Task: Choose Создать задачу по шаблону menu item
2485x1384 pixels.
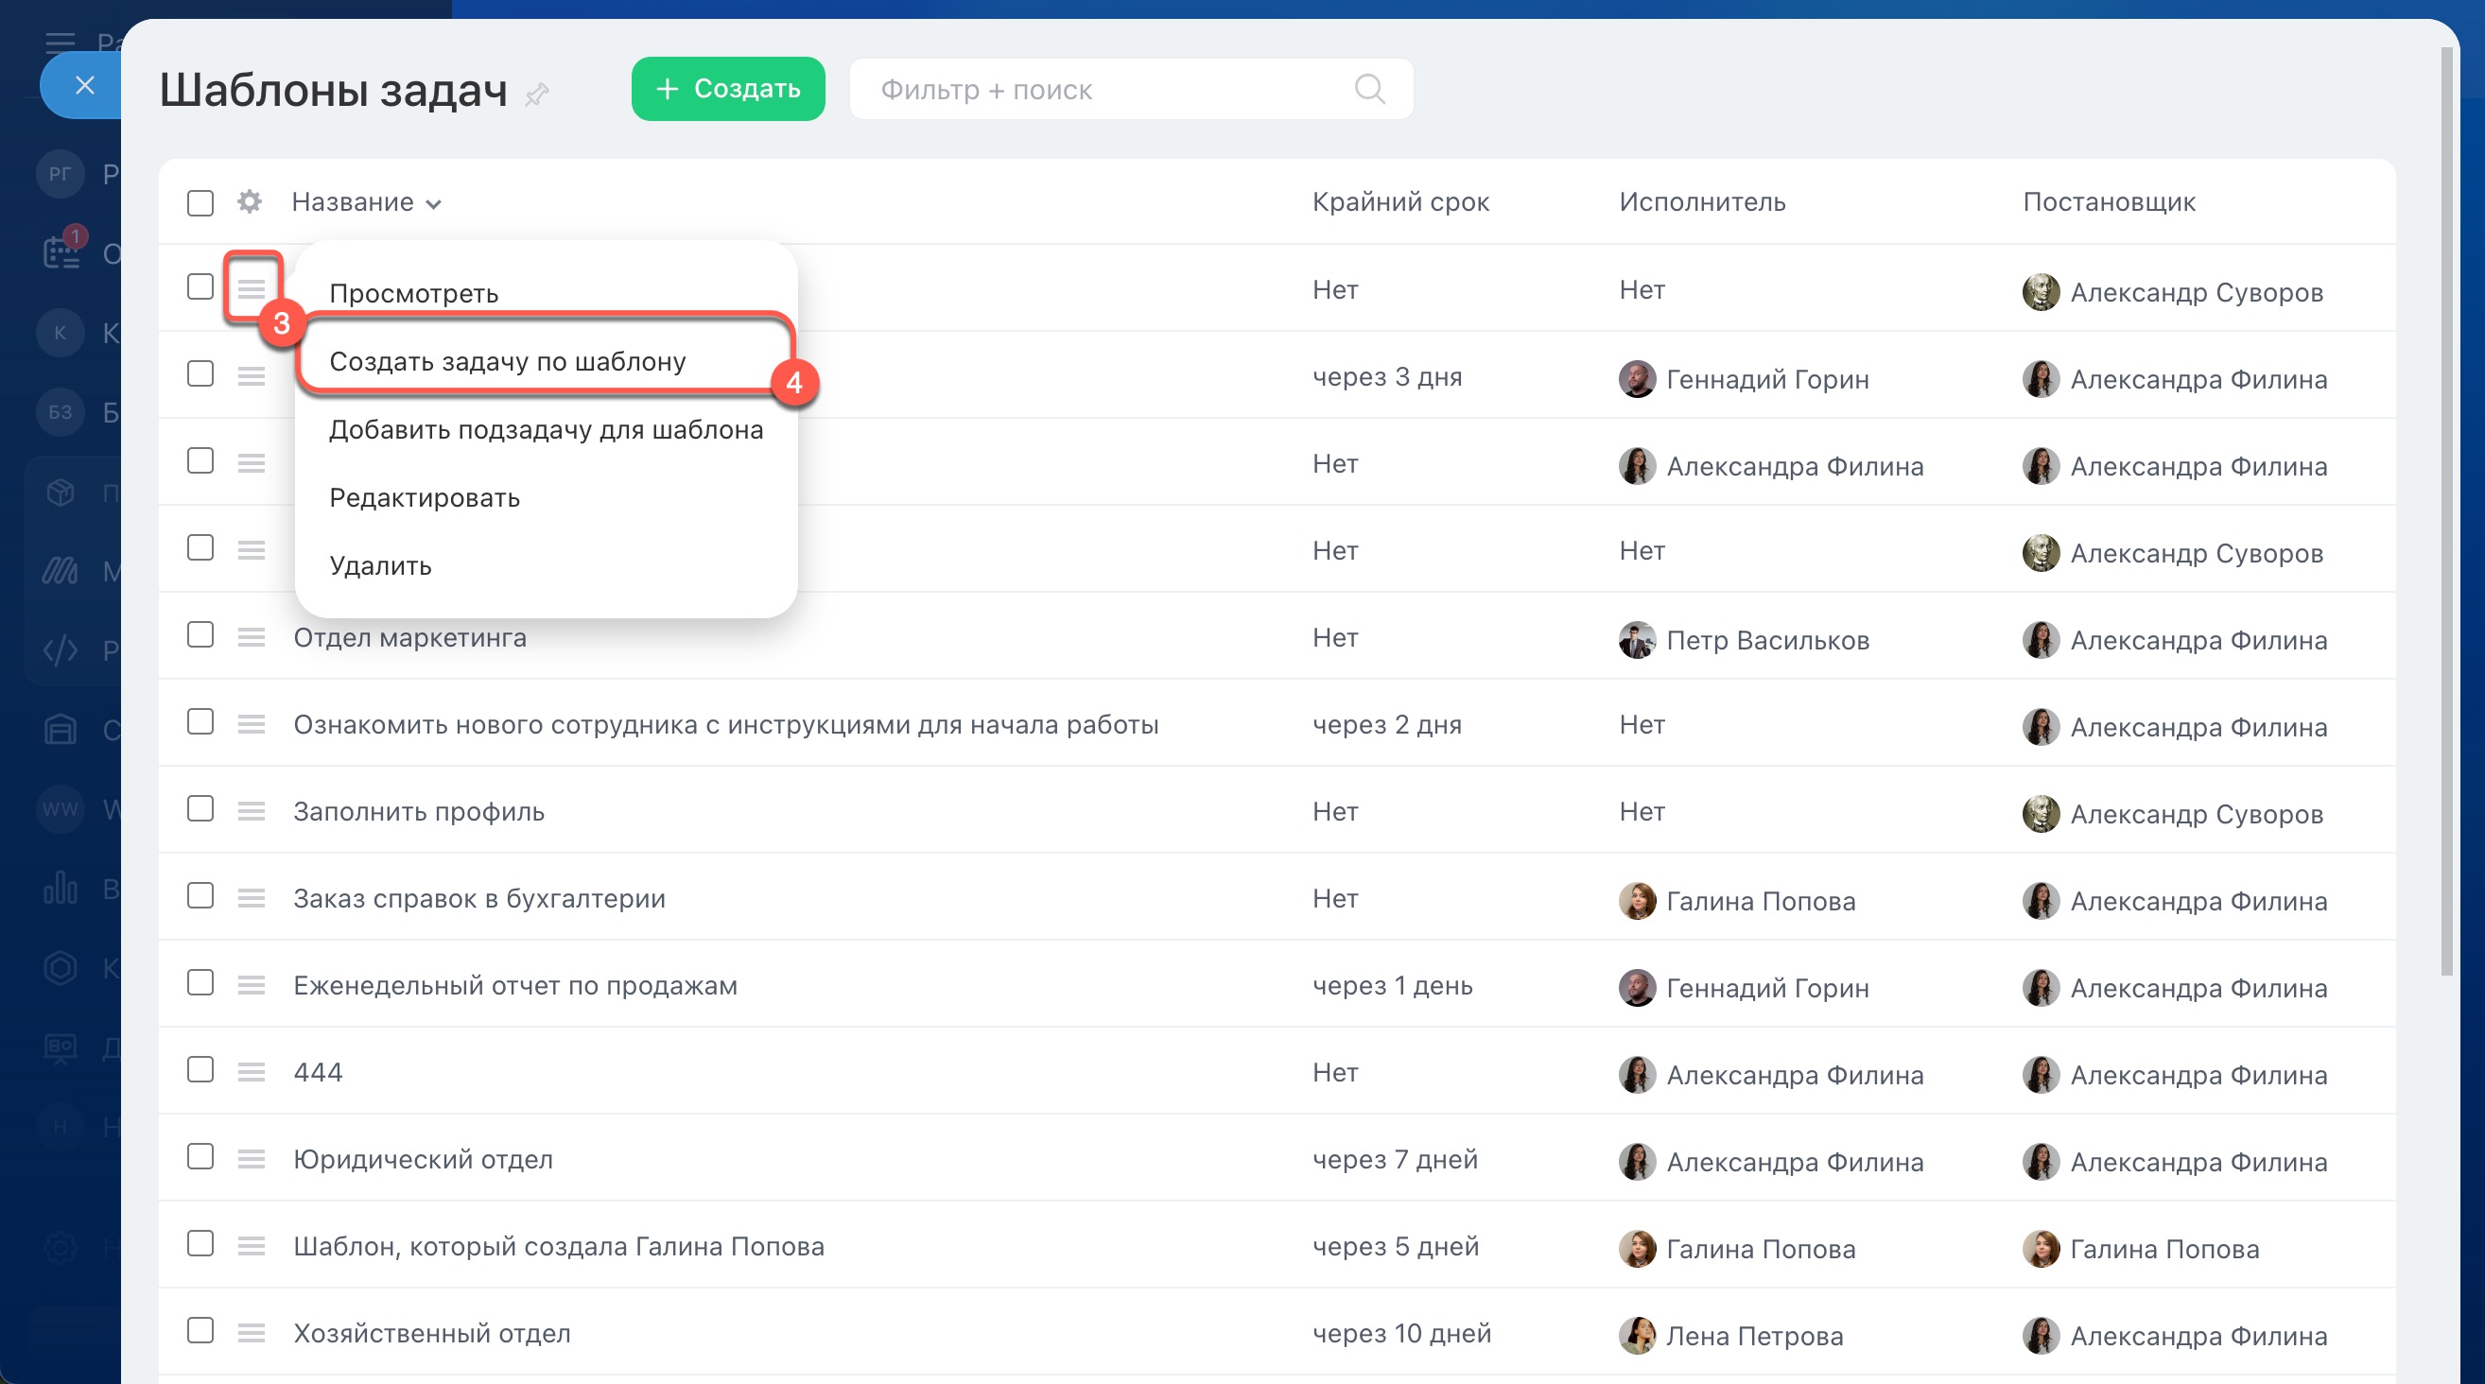Action: 508,362
